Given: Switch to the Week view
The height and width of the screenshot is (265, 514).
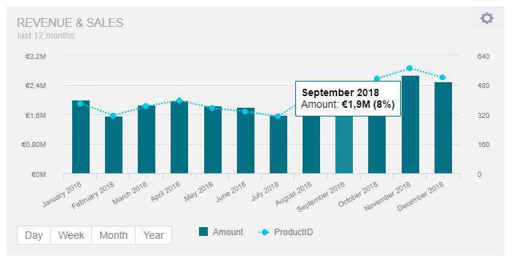Looking at the screenshot, I should (71, 235).
